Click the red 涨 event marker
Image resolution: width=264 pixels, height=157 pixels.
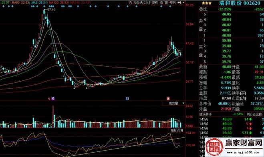pyautogui.click(x=168, y=99)
